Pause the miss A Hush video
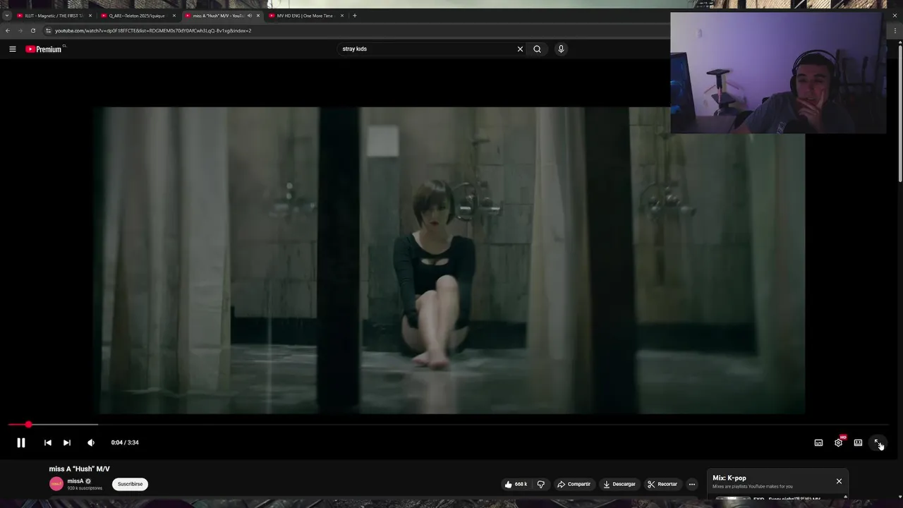903x508 pixels. tap(21, 442)
